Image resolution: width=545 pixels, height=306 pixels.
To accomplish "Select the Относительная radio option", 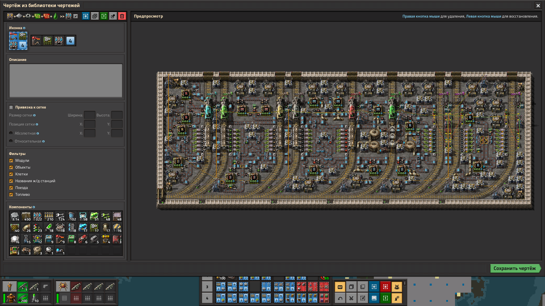I will 11,141.
